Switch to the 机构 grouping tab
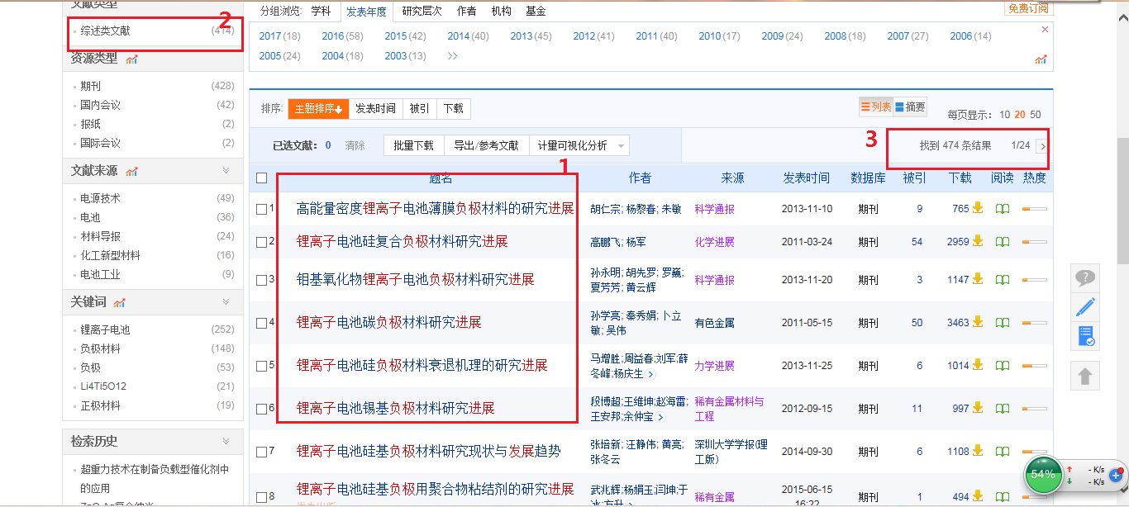 pos(501,12)
